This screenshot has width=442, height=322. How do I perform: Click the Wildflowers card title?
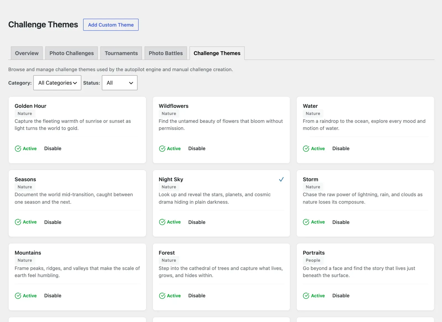(x=173, y=106)
